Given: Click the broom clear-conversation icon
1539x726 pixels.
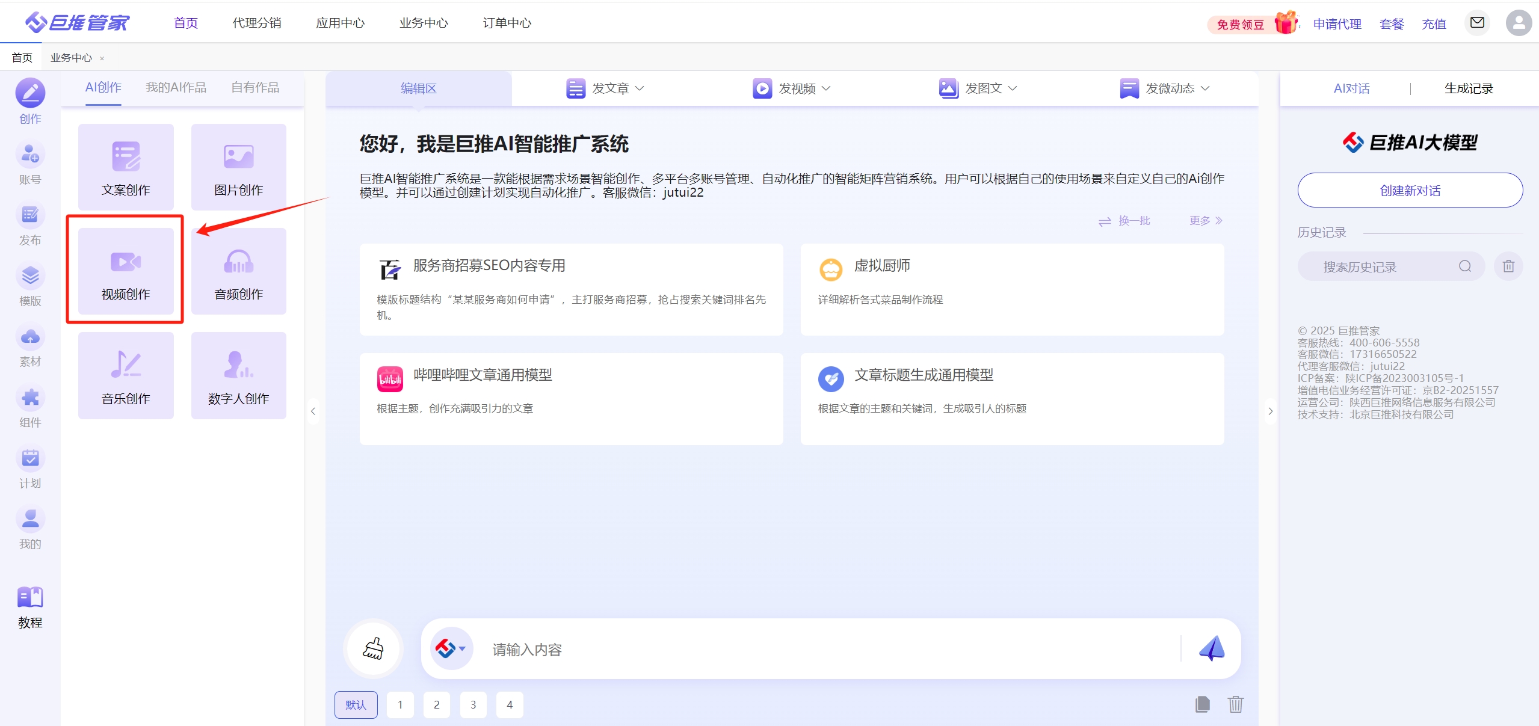Looking at the screenshot, I should [x=373, y=648].
